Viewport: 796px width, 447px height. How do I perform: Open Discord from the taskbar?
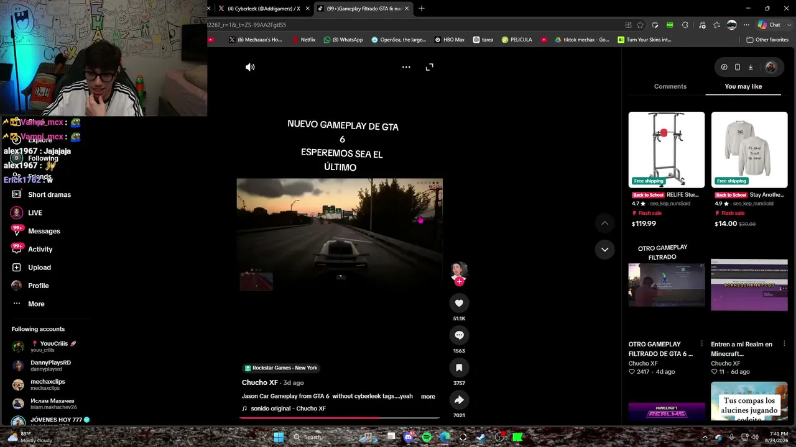pyautogui.click(x=408, y=437)
